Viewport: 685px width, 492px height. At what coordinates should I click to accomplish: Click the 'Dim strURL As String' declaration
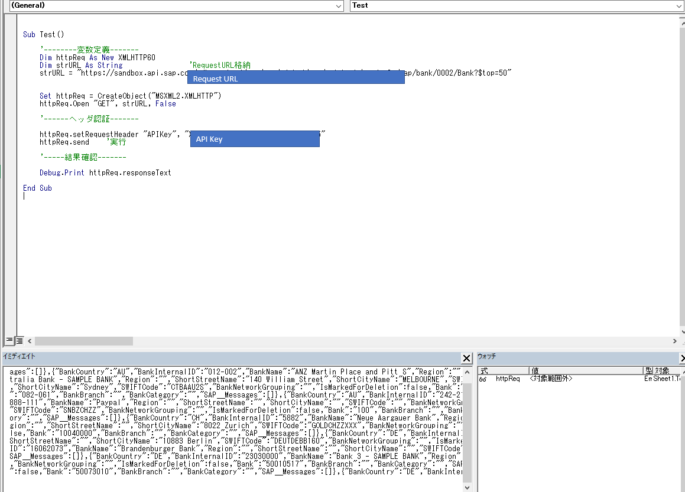[81, 65]
